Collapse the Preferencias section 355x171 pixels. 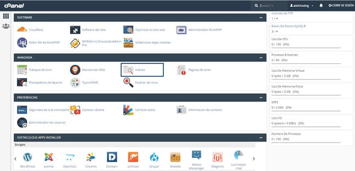261,97
